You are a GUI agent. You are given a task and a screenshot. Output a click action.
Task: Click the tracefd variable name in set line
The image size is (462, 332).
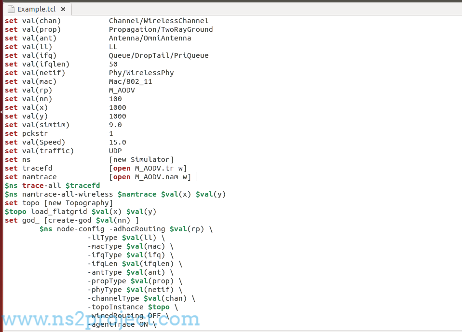point(37,168)
